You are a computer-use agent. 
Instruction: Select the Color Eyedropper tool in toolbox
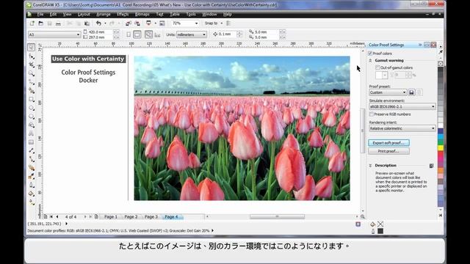31,177
